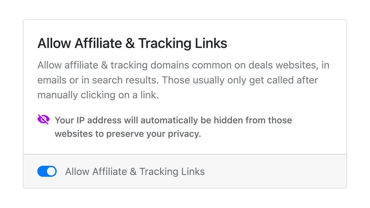Click the 'Allow Affiliate & Tracking Links' heading
Viewport: 370px width, 208px height.
click(x=132, y=43)
